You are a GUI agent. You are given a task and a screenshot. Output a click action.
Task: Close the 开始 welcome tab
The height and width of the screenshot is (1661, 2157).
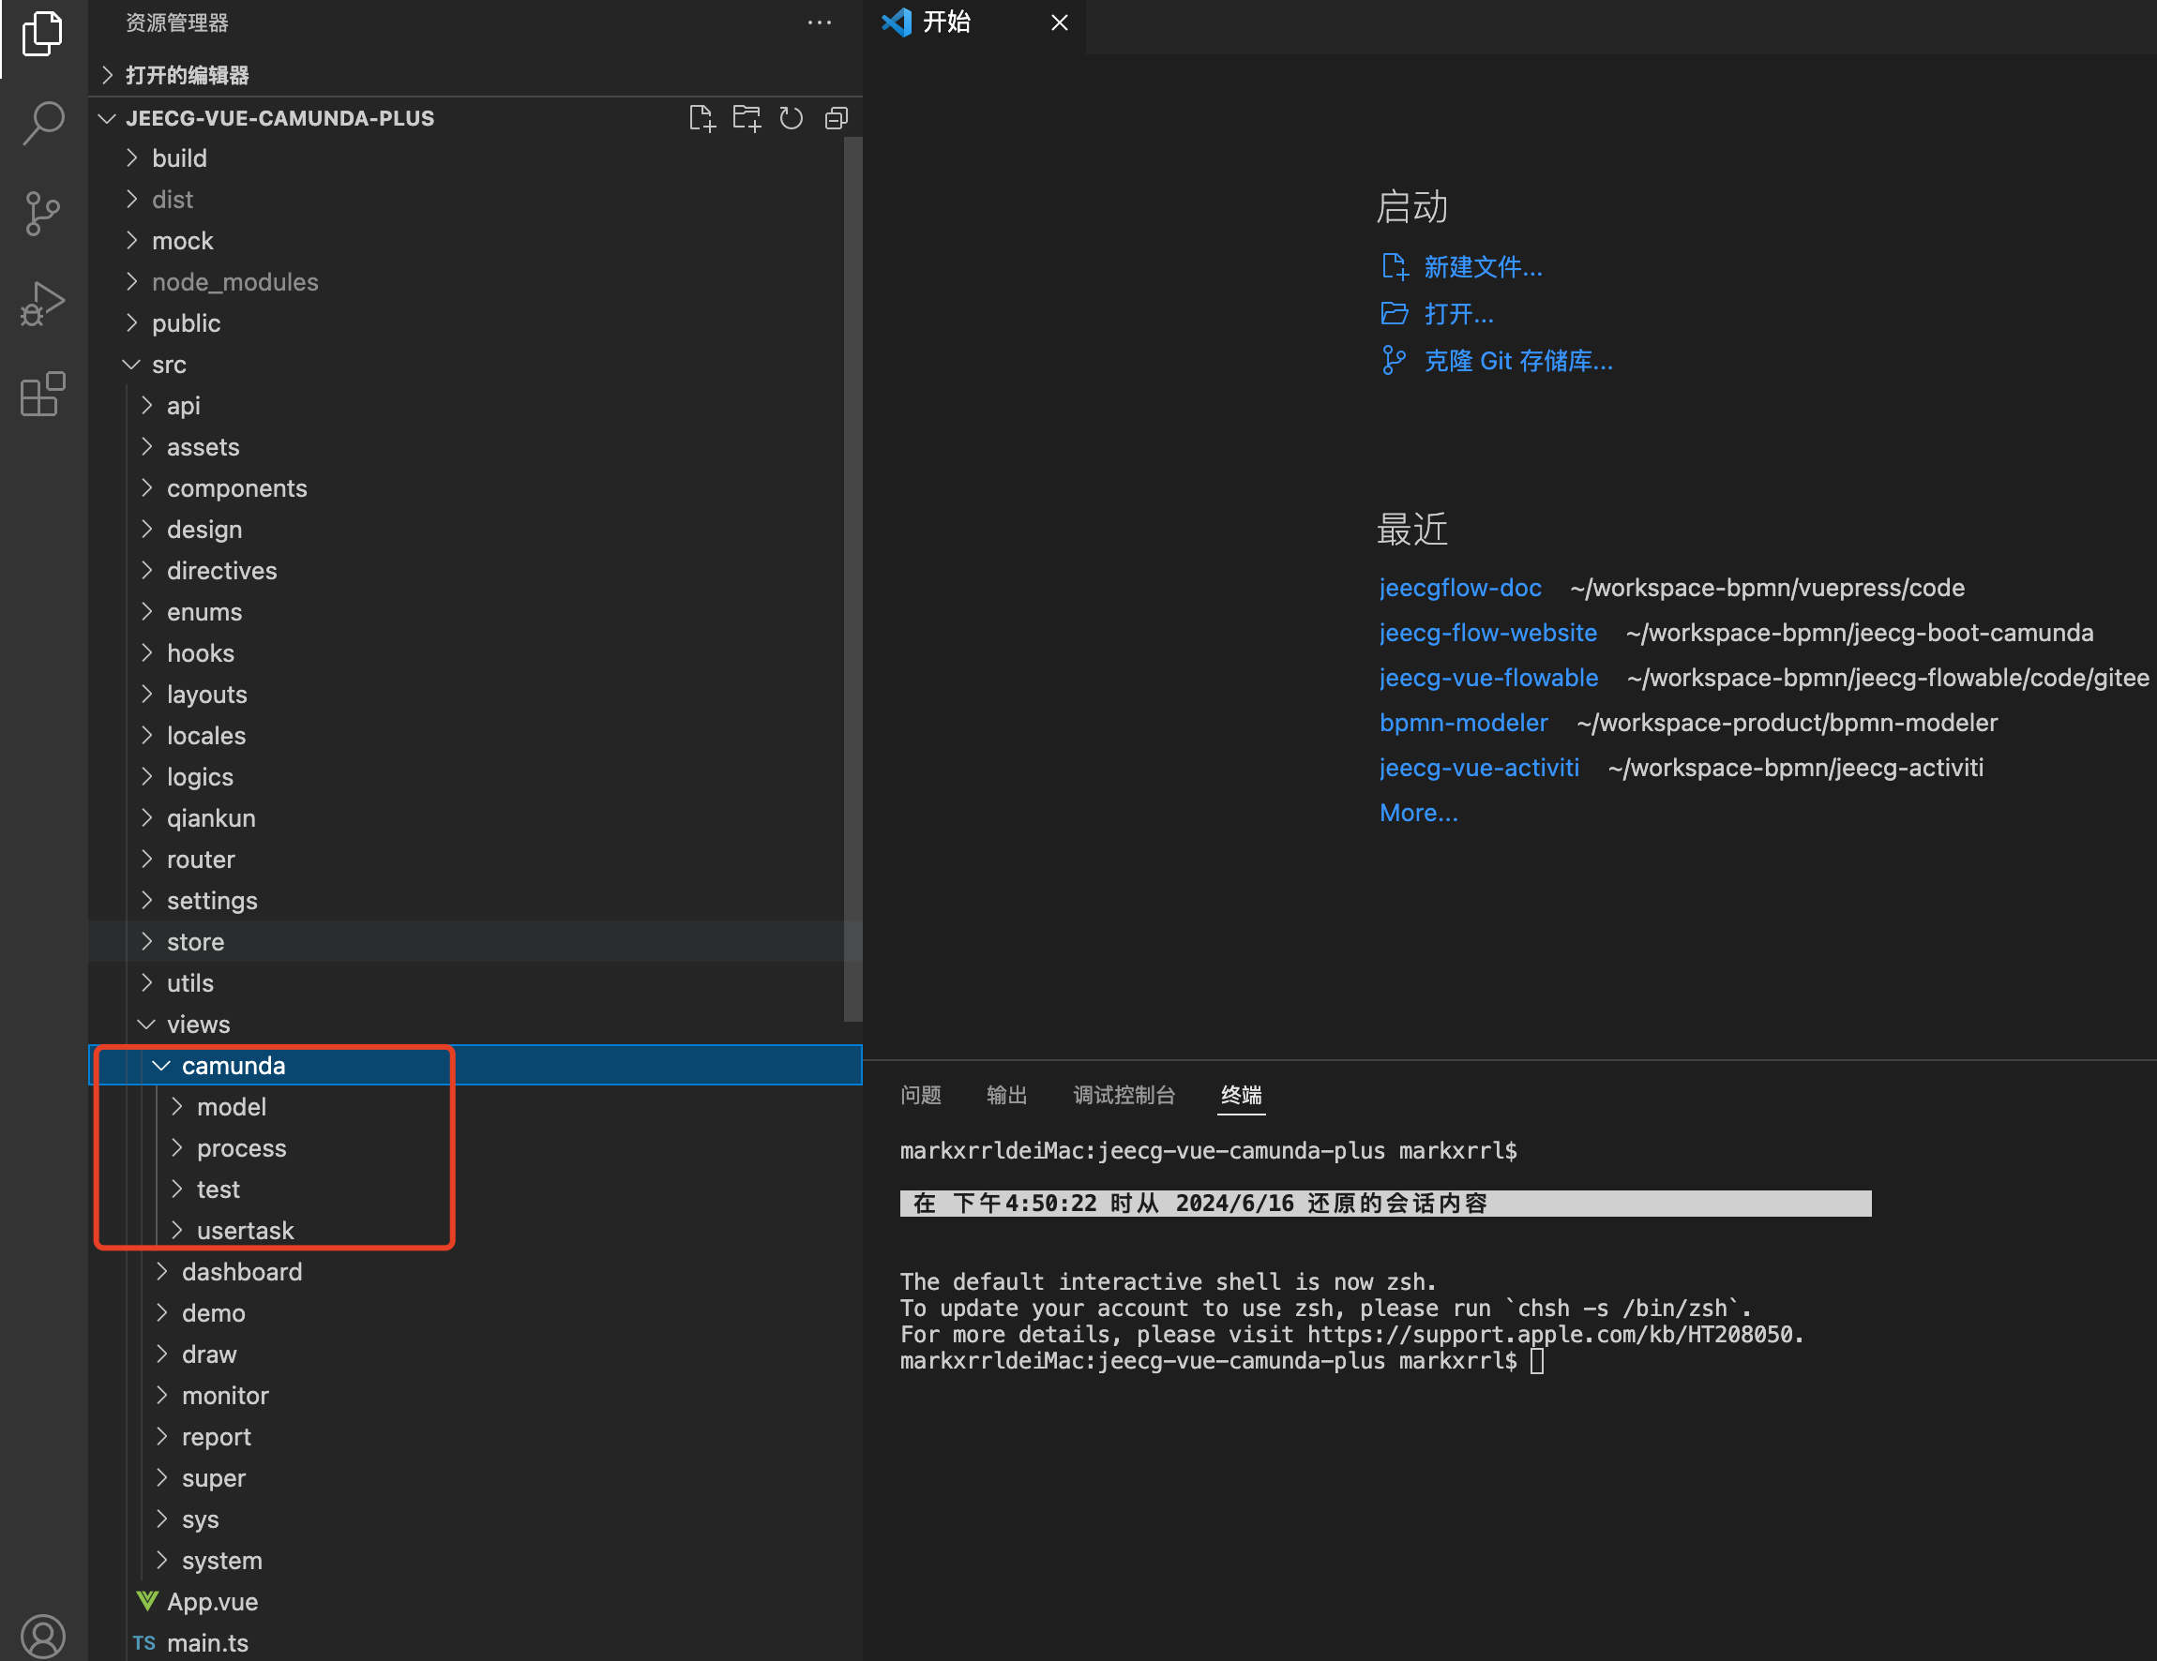tap(1059, 22)
